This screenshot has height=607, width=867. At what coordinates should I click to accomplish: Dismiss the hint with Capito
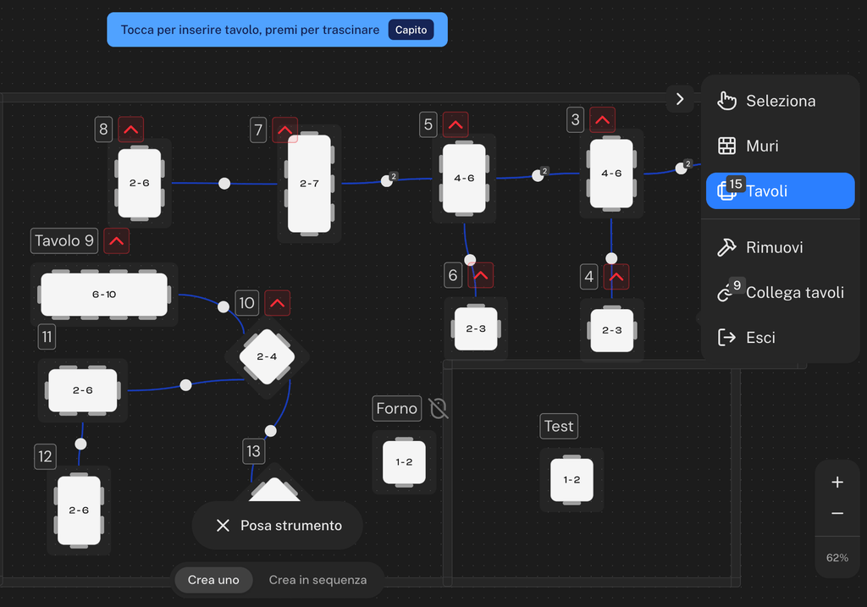pos(411,30)
